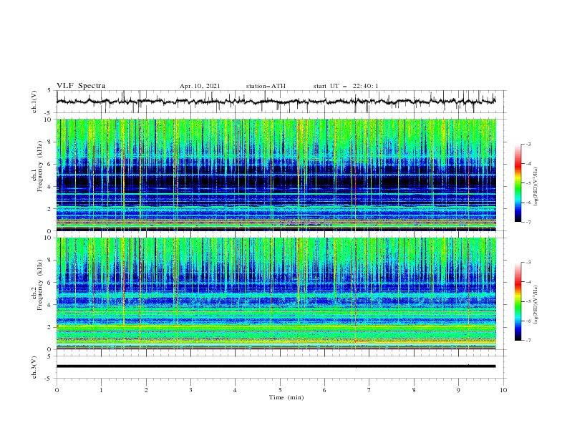This screenshot has height=438, width=567.
Task: Click the ch.1(V) waveform axis label
Action: pyautogui.click(x=34, y=102)
